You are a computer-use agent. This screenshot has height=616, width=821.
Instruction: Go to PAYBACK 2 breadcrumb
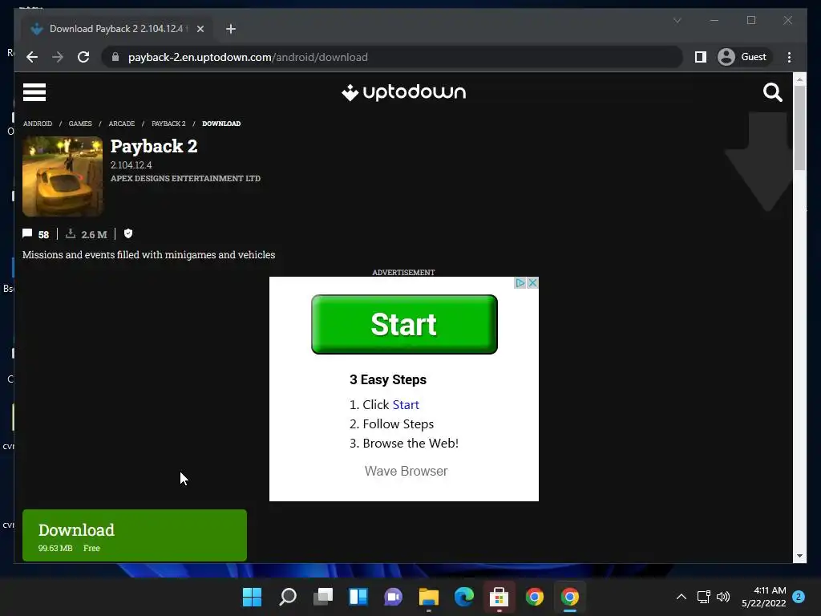(168, 124)
